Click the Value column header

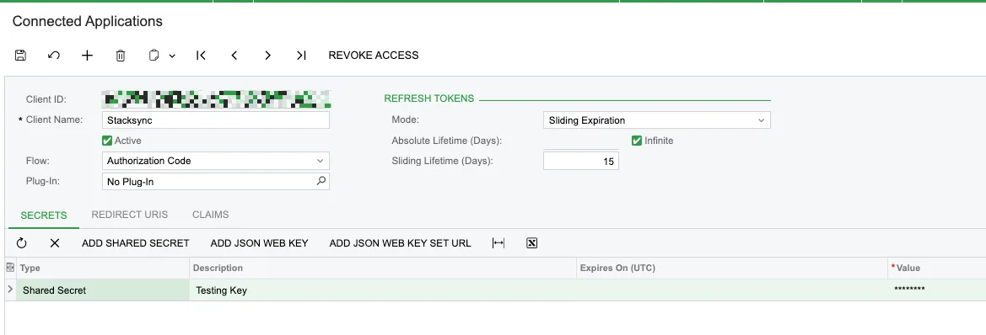(x=937, y=268)
